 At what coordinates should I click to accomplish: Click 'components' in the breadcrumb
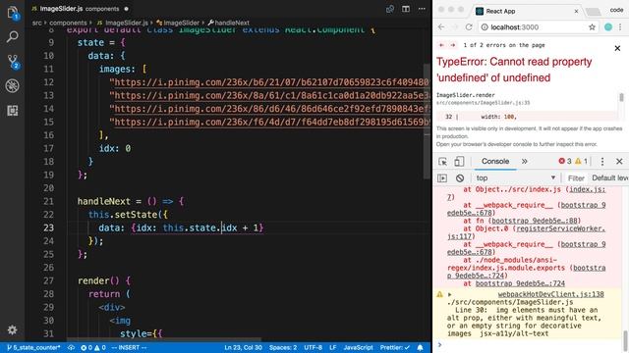68,23
